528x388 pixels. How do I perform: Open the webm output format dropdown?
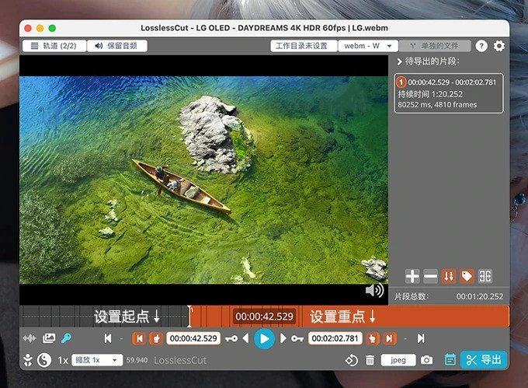(x=368, y=46)
